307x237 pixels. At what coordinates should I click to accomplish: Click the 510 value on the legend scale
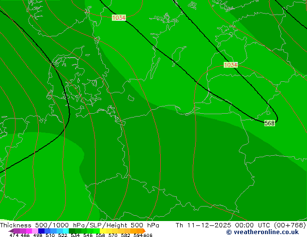click(50, 235)
